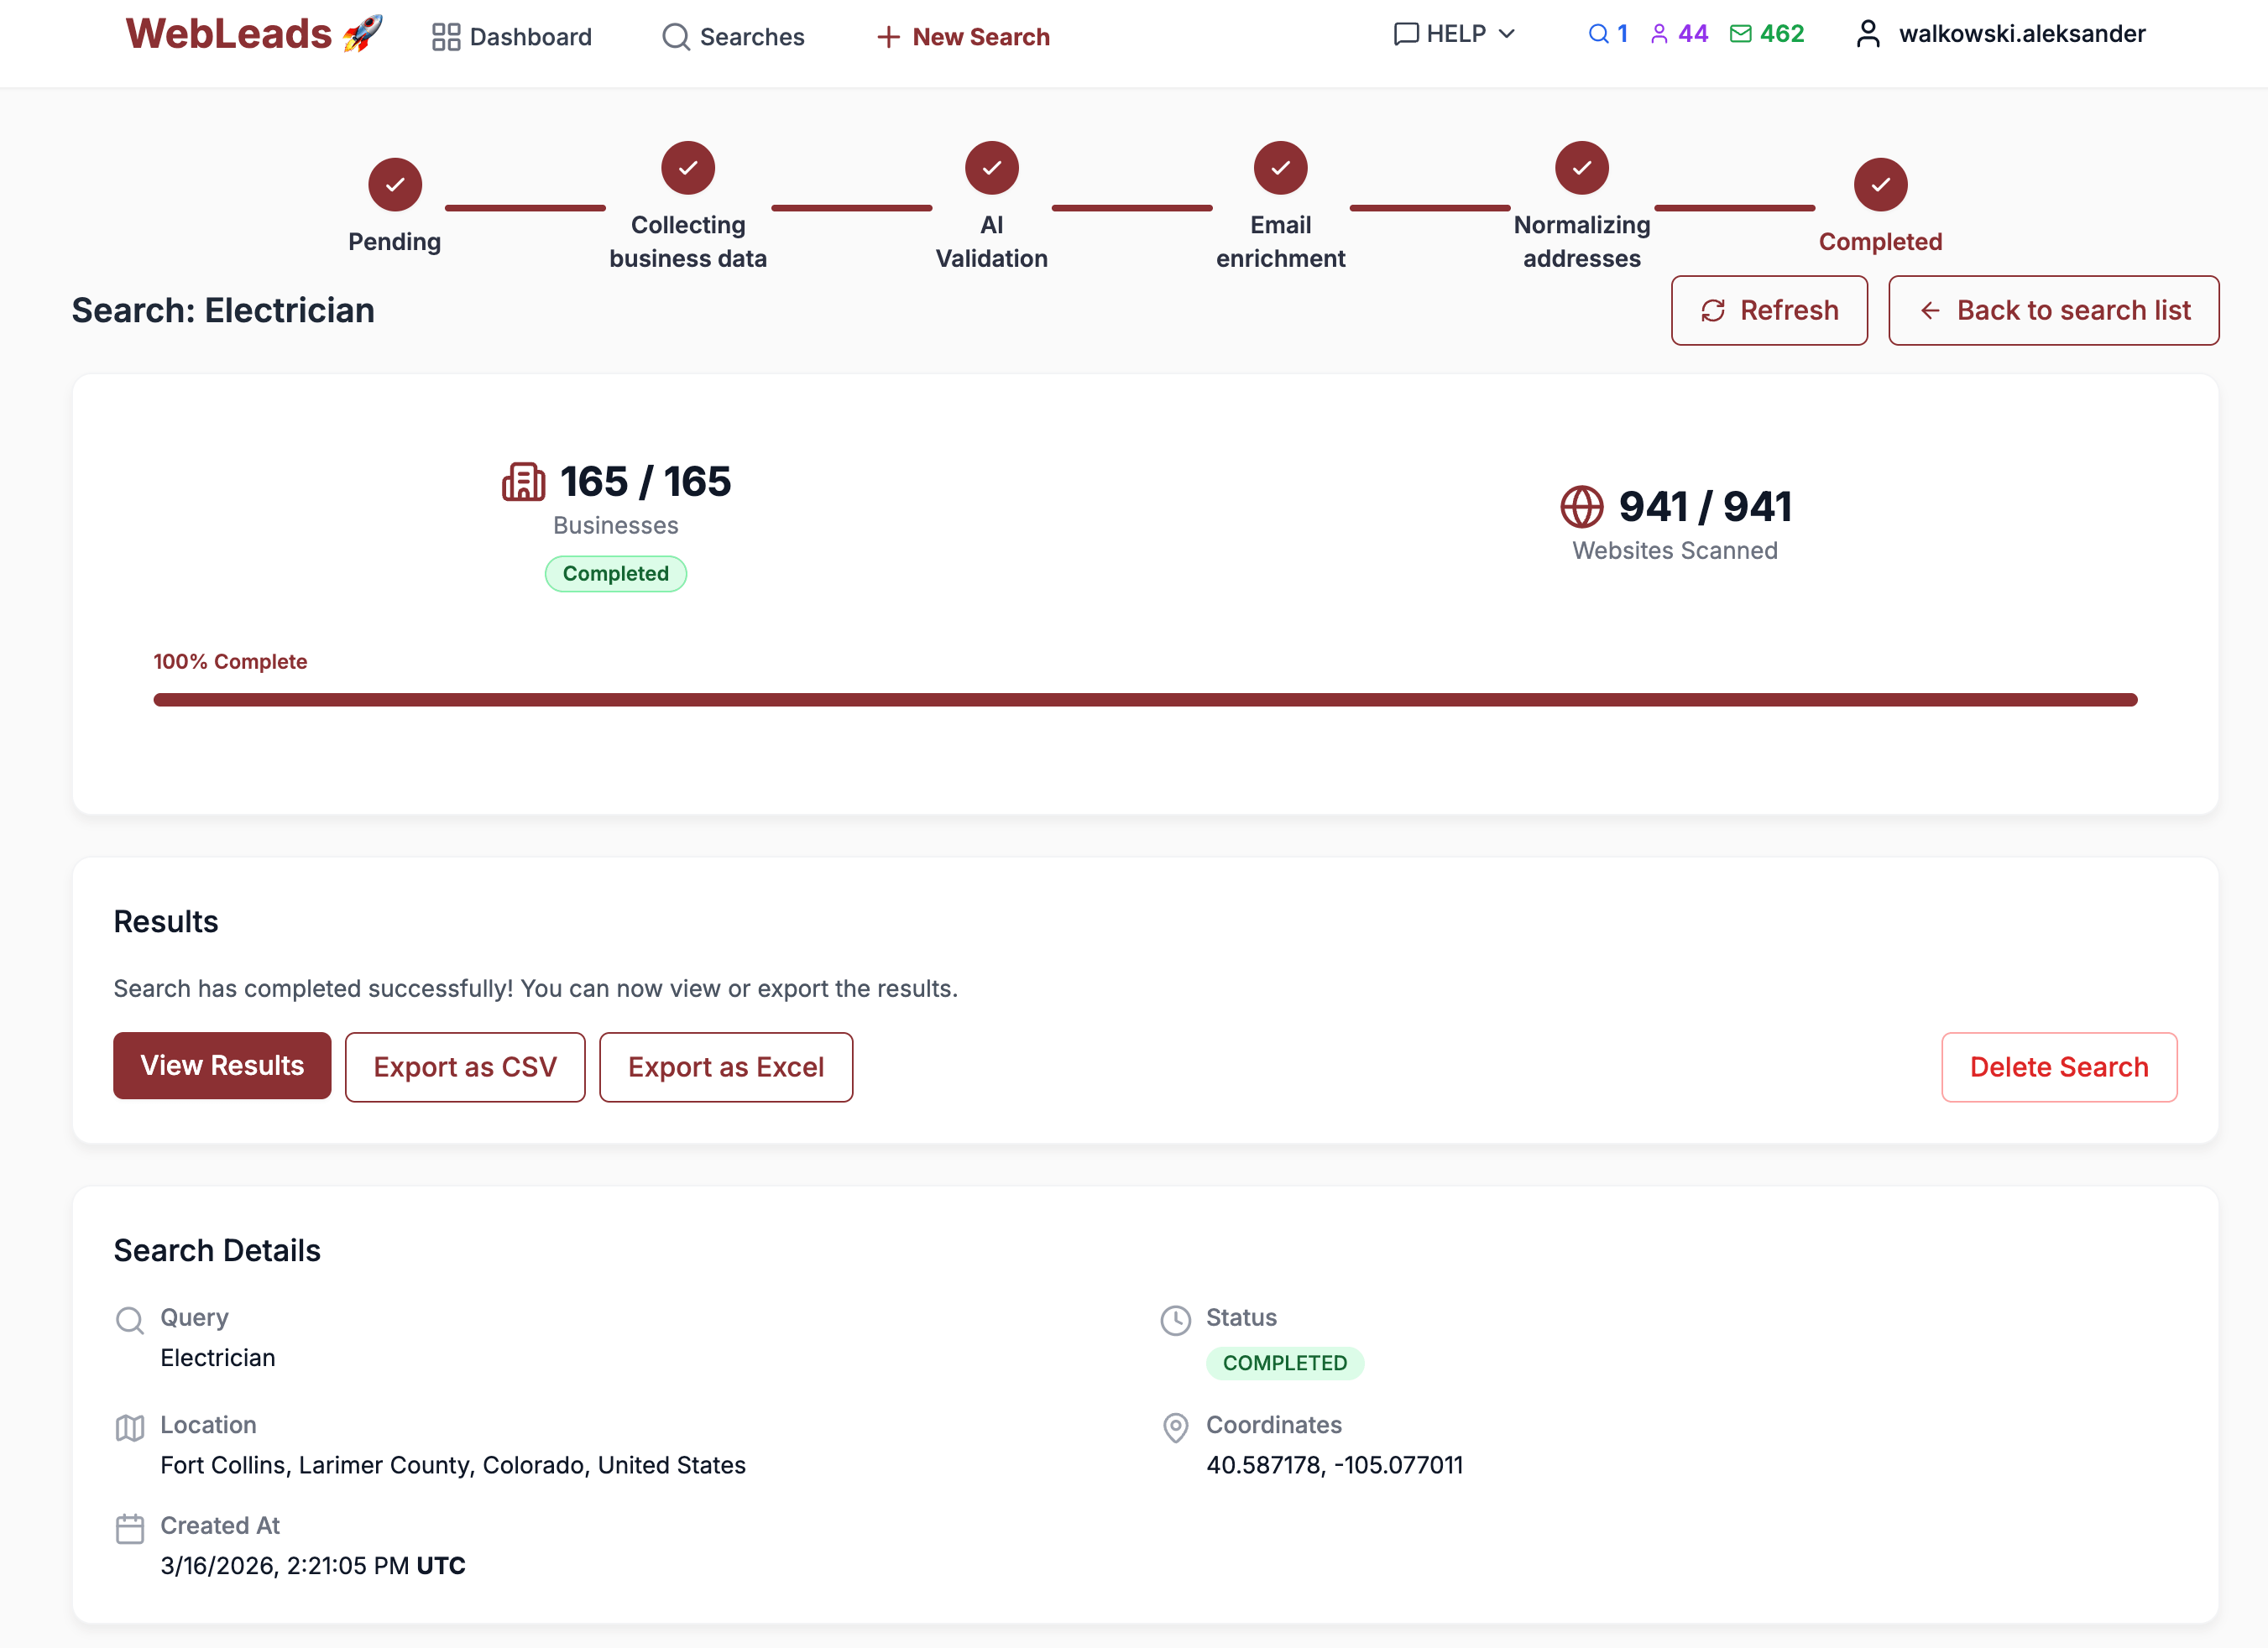Click the HELP speech bubble icon
Screen dimensions: 2268x1648
[1405, 33]
